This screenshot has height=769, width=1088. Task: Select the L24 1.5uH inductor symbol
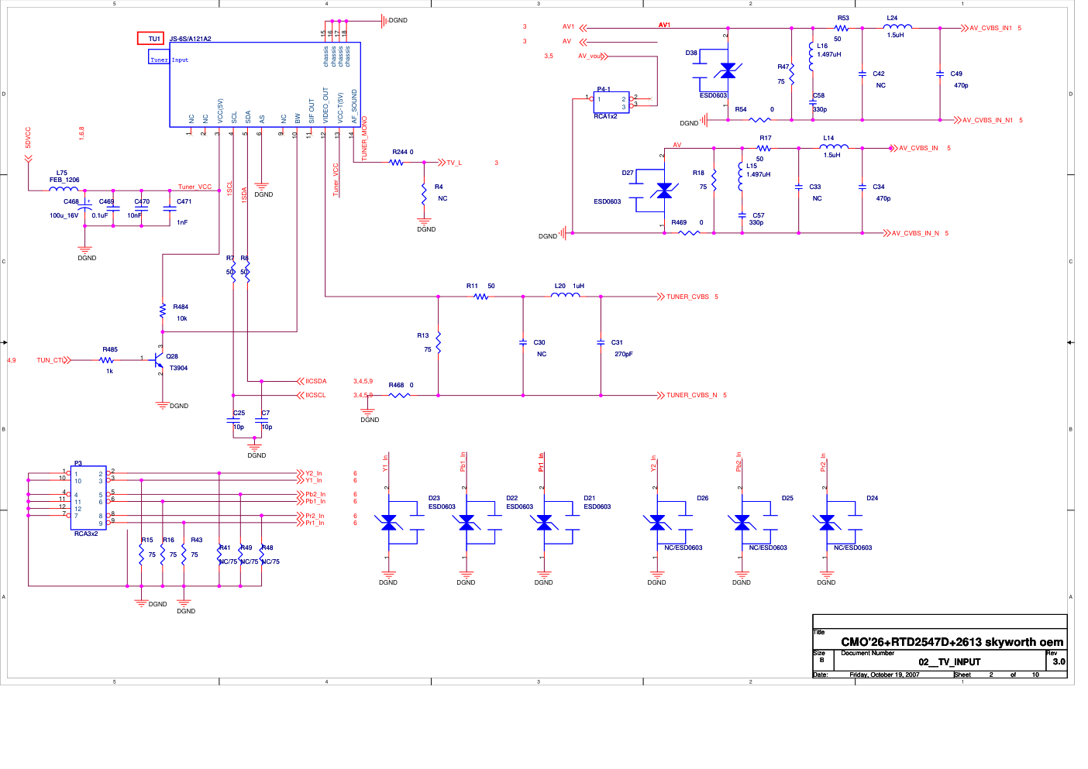(897, 27)
